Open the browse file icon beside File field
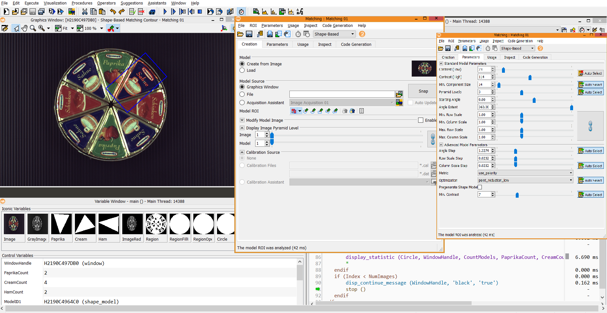This screenshot has width=607, height=313. (399, 94)
